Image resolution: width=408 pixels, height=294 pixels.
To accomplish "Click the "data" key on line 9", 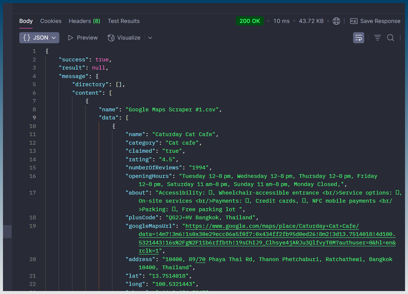I will 109,118.
